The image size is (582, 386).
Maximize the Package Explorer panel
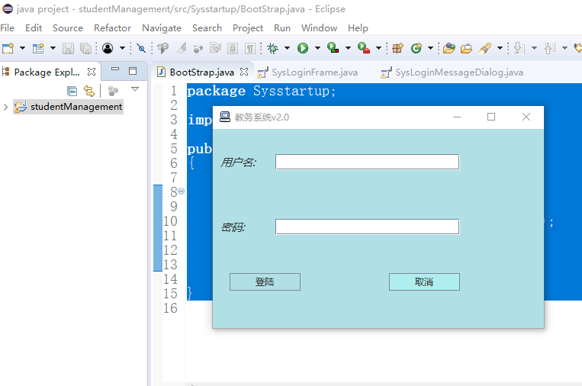(133, 71)
